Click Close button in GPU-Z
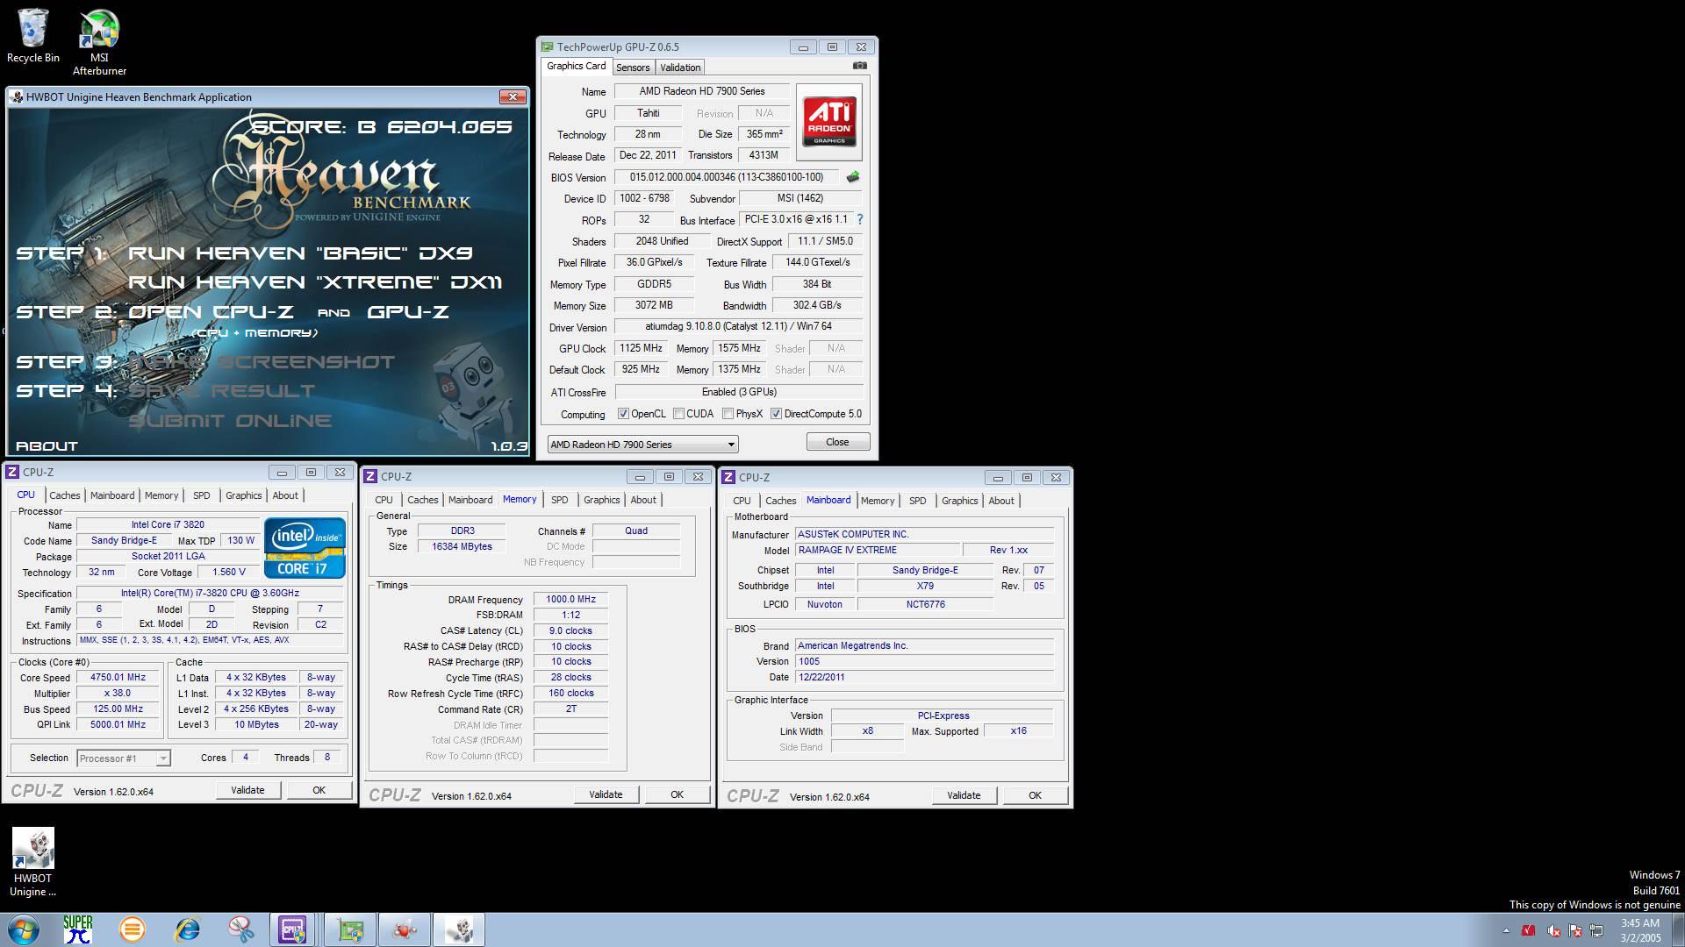This screenshot has height=947, width=1685. pyautogui.click(x=837, y=442)
